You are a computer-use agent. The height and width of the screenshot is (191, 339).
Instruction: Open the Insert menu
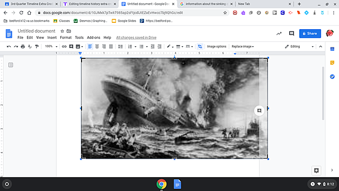coord(52,38)
